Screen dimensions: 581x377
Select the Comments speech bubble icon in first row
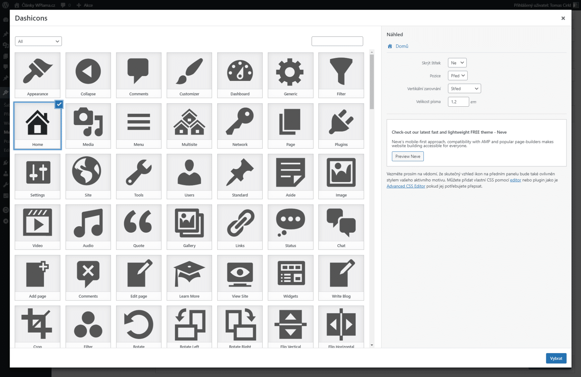139,75
